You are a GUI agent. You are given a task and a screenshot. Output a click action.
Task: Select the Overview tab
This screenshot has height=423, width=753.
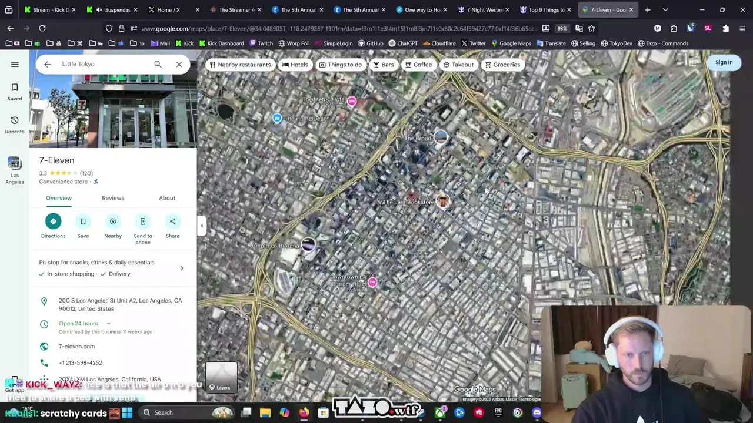59,198
